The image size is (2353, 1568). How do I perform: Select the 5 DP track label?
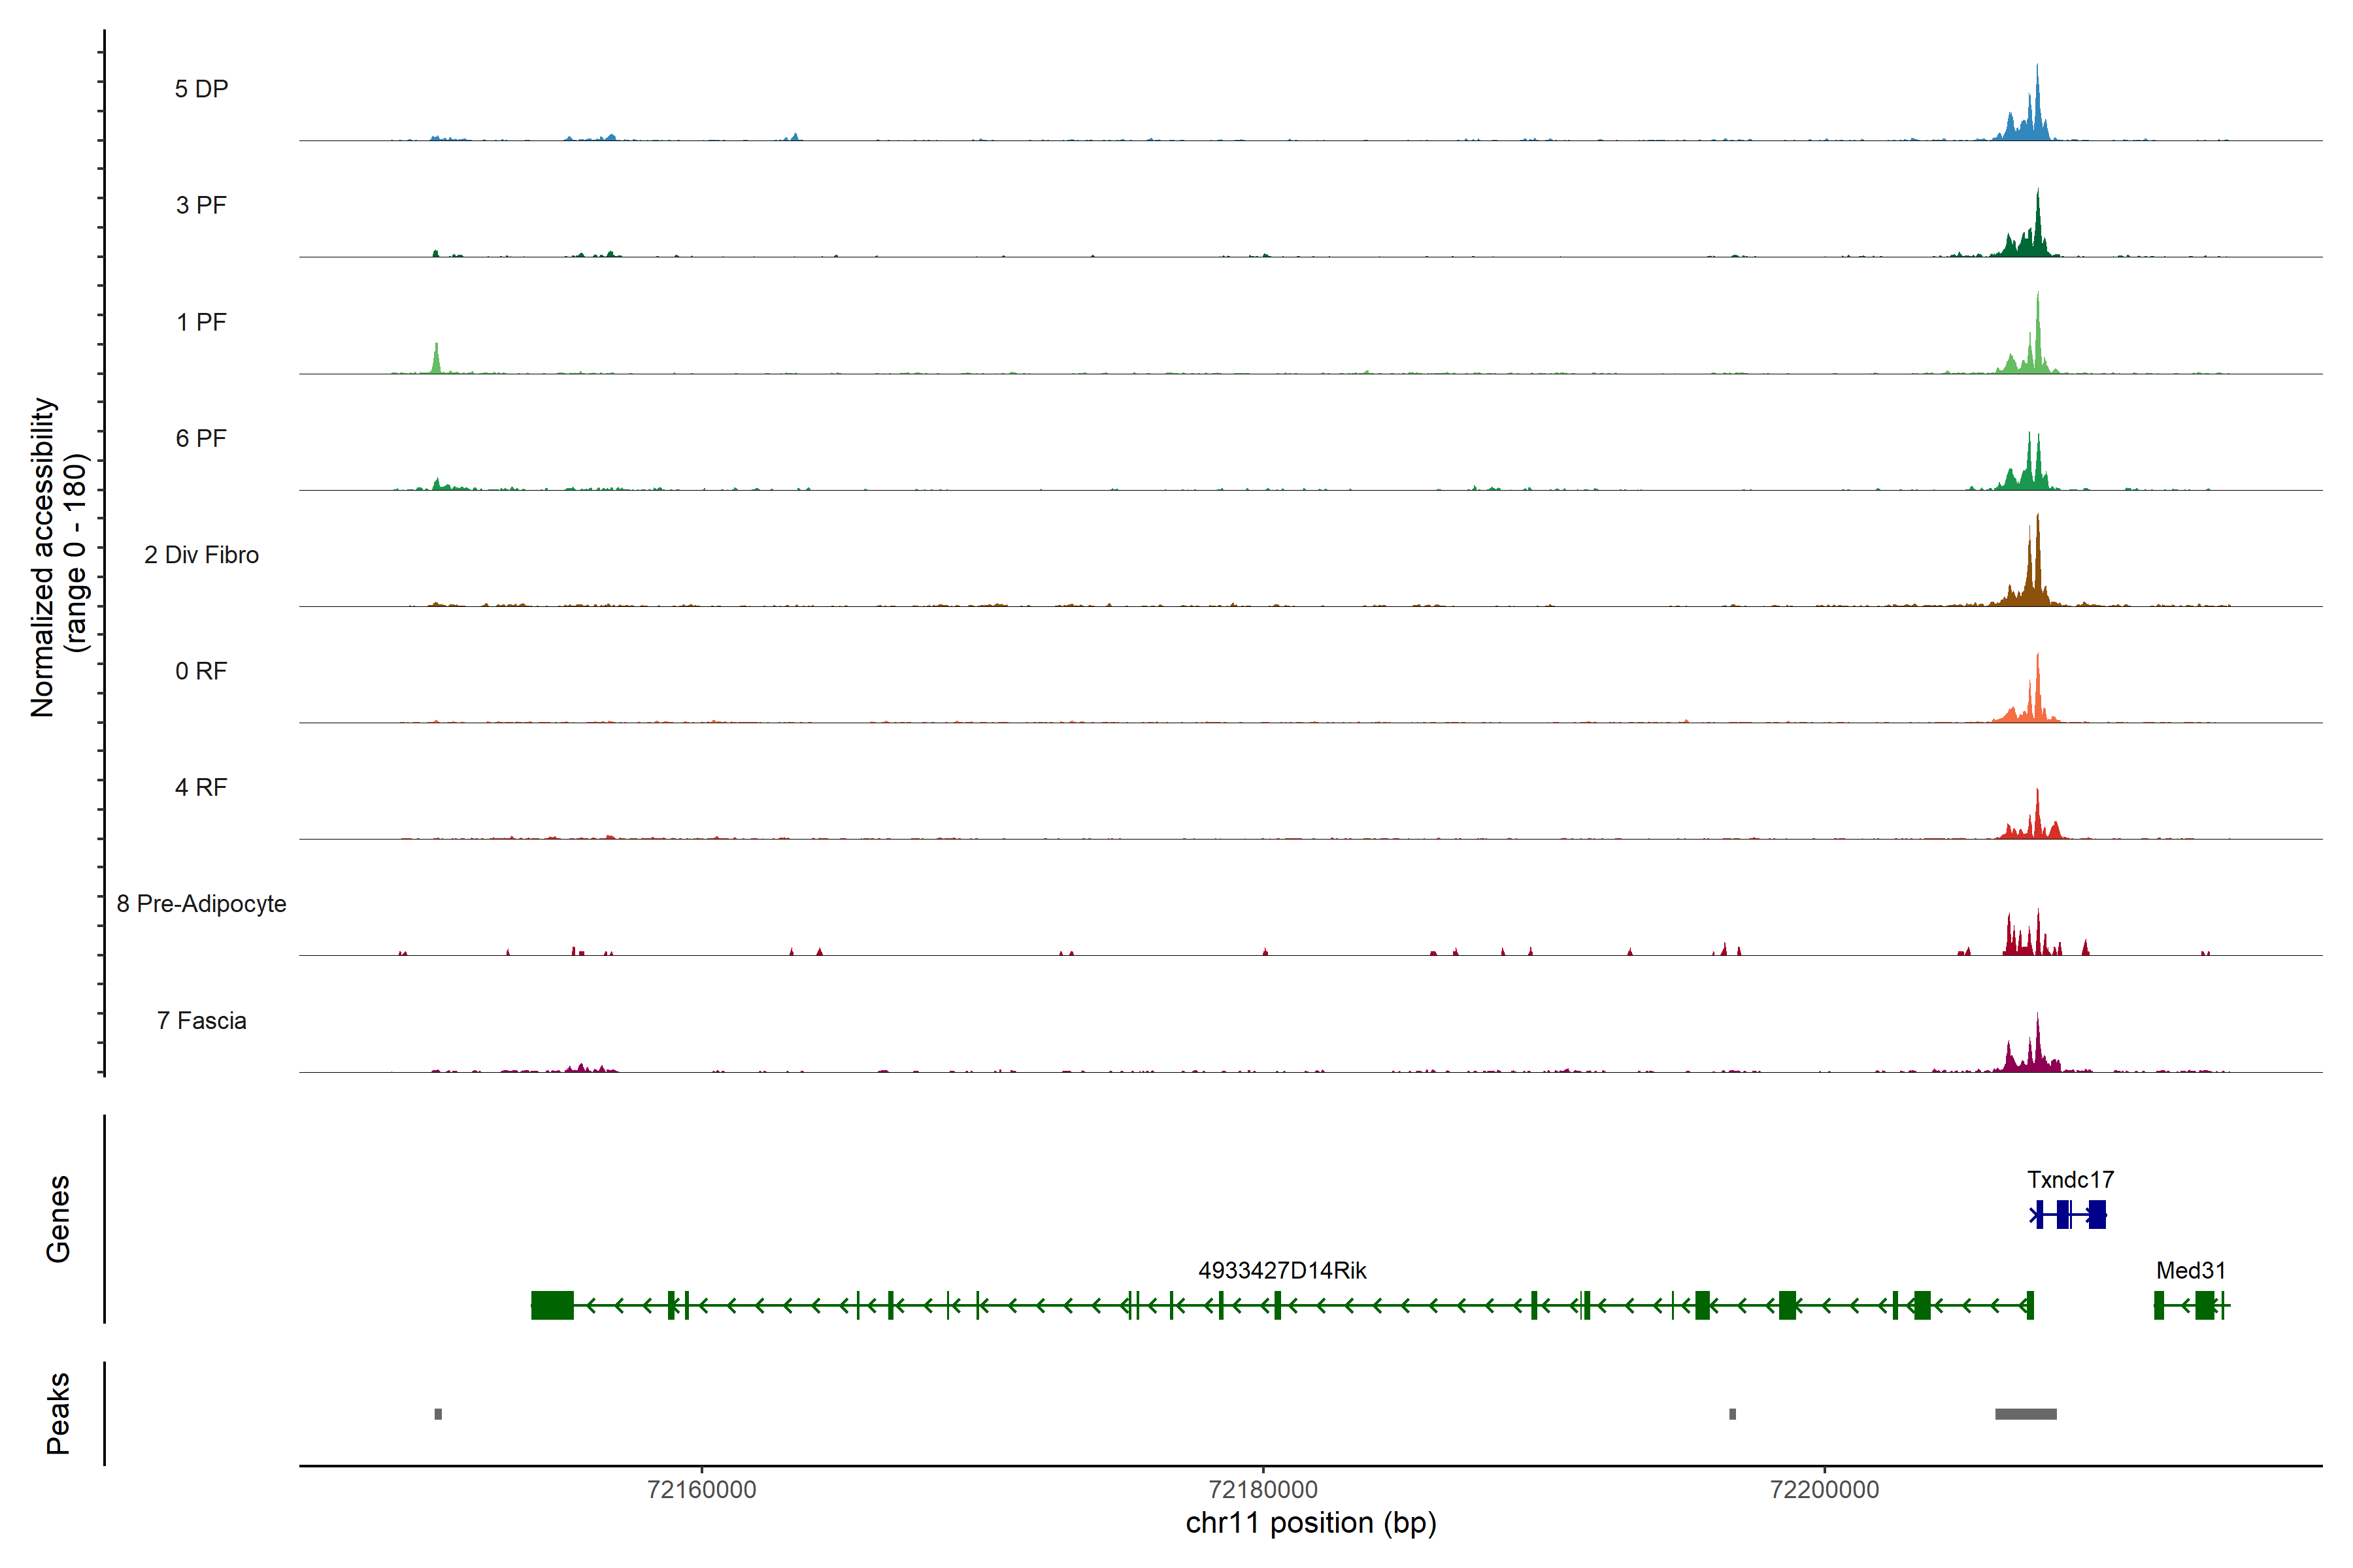coord(201,89)
